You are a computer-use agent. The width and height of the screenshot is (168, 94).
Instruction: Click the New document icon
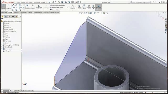(x=55, y=2)
